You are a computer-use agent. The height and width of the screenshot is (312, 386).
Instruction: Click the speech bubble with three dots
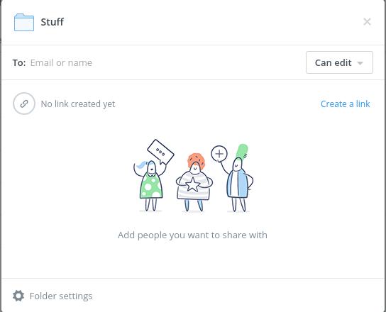[160, 152]
